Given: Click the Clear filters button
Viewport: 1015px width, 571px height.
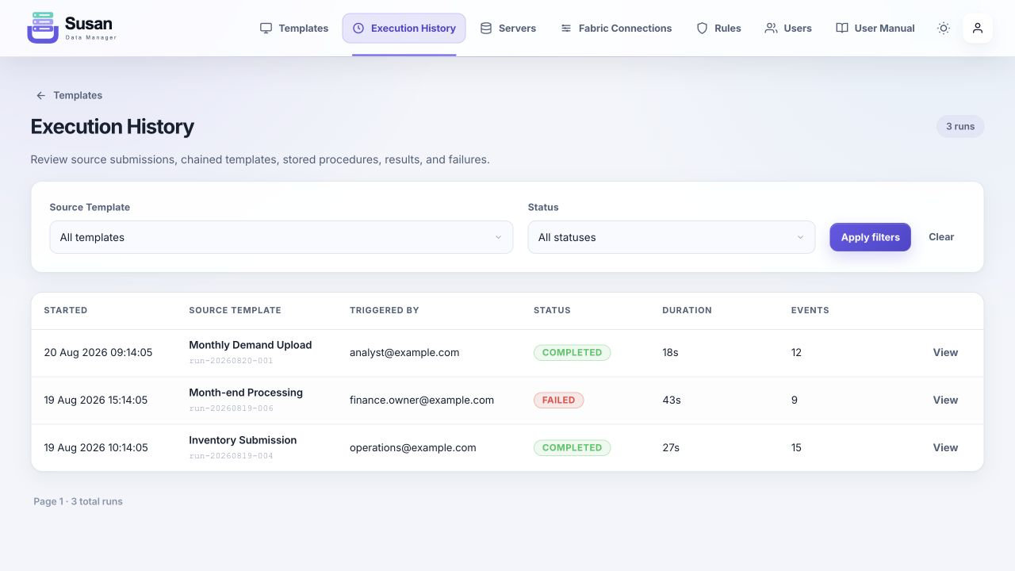Looking at the screenshot, I should pos(941,237).
